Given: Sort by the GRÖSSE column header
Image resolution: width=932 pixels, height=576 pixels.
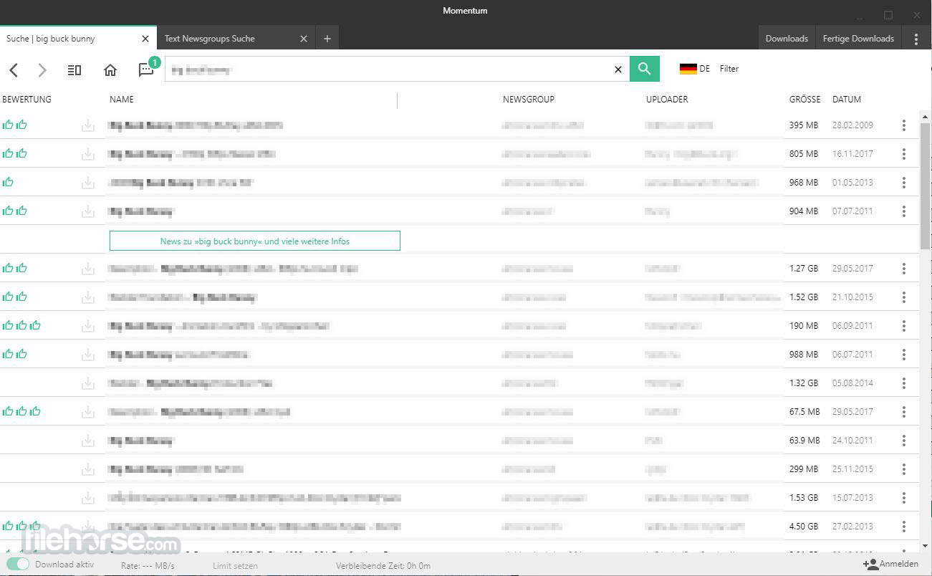Looking at the screenshot, I should [805, 100].
